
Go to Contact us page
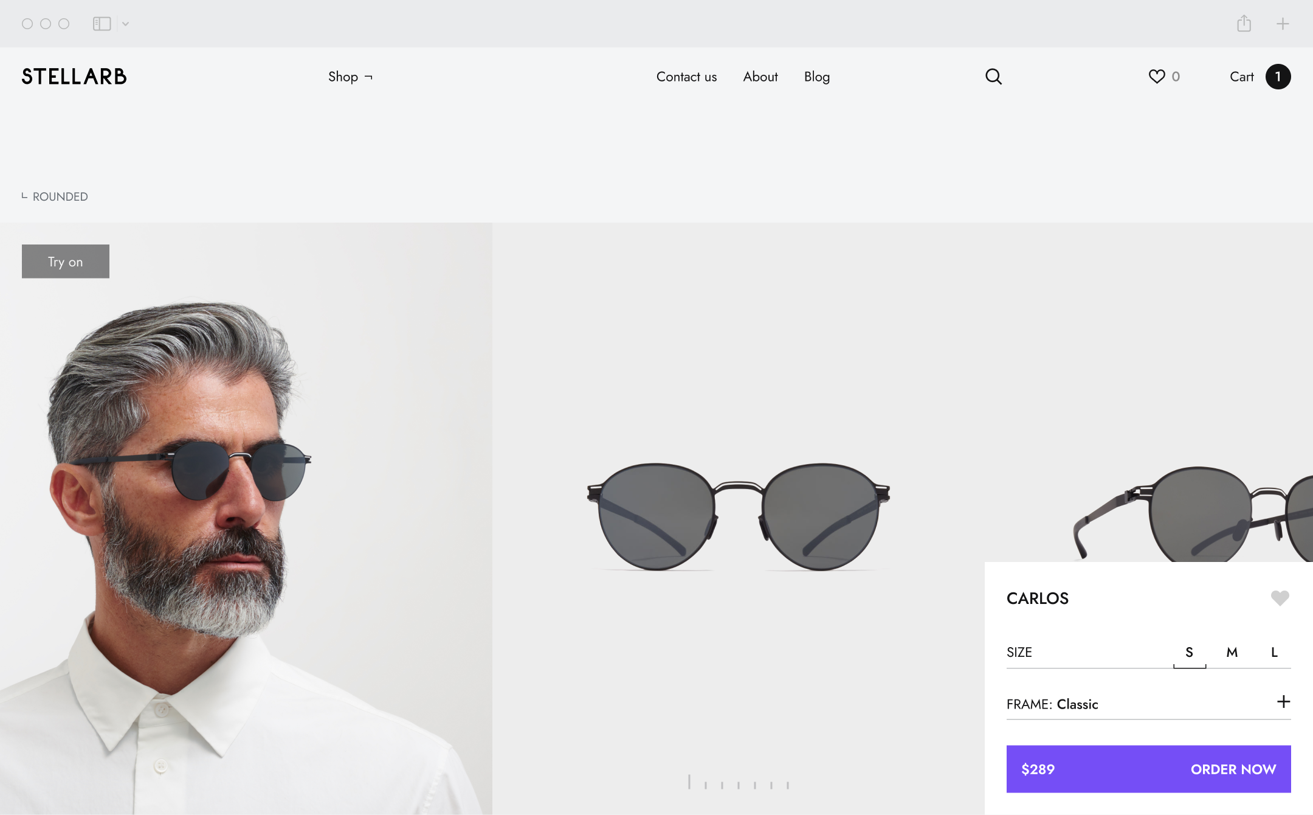[686, 77]
